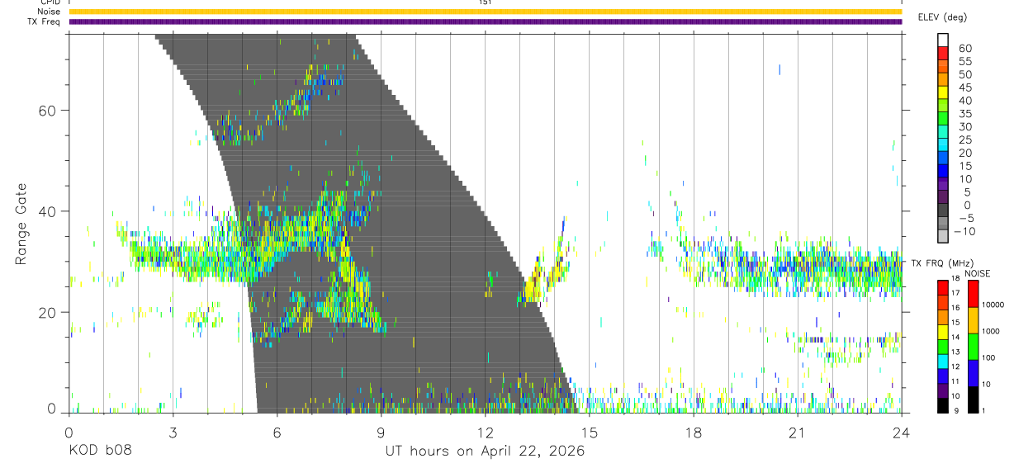Image resolution: width=1014 pixels, height=468 pixels.
Task: Select the white top cell of the ELEV colorbar
Action: (x=943, y=40)
